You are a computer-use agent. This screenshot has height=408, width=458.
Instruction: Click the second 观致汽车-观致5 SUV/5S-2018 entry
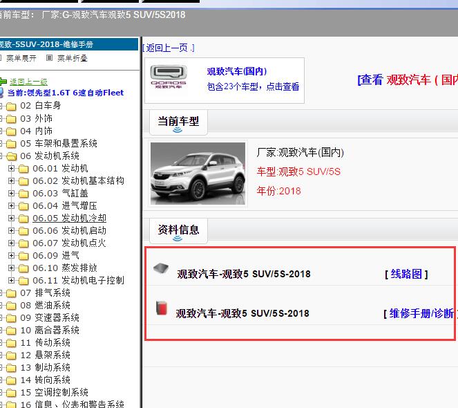click(x=242, y=313)
